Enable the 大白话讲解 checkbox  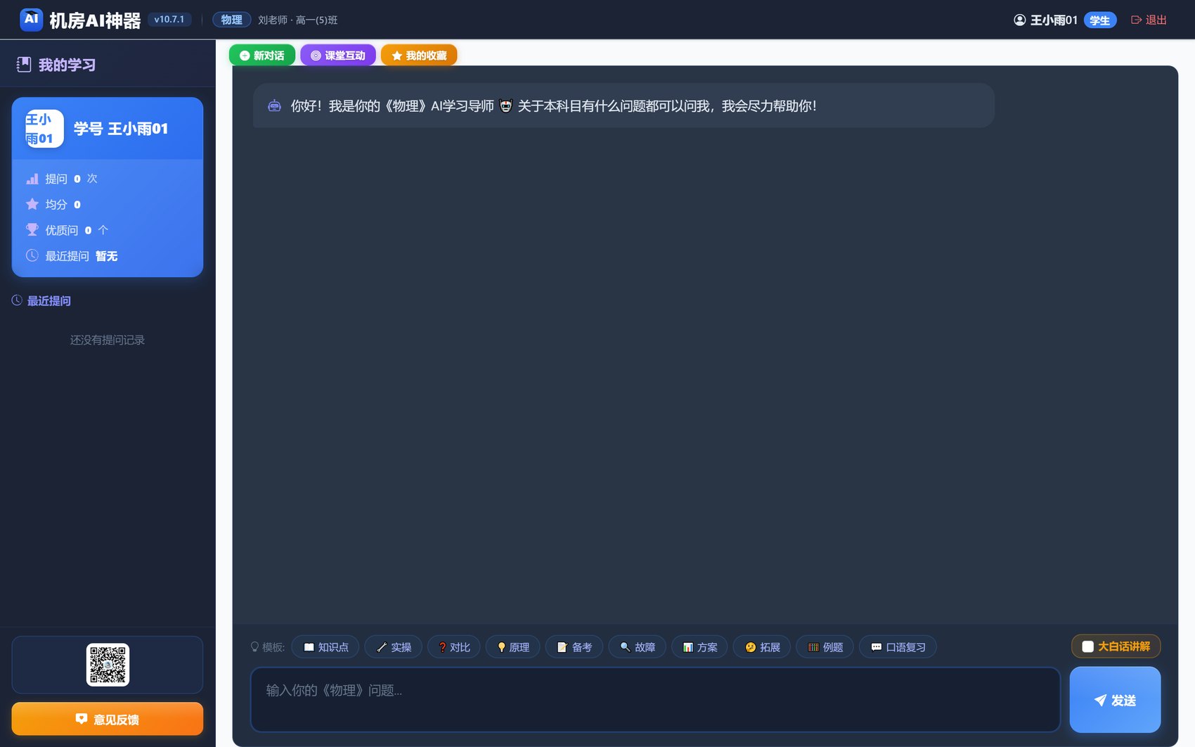(x=1087, y=646)
